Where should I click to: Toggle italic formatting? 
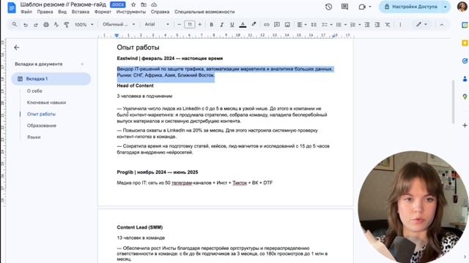[x=221, y=24]
